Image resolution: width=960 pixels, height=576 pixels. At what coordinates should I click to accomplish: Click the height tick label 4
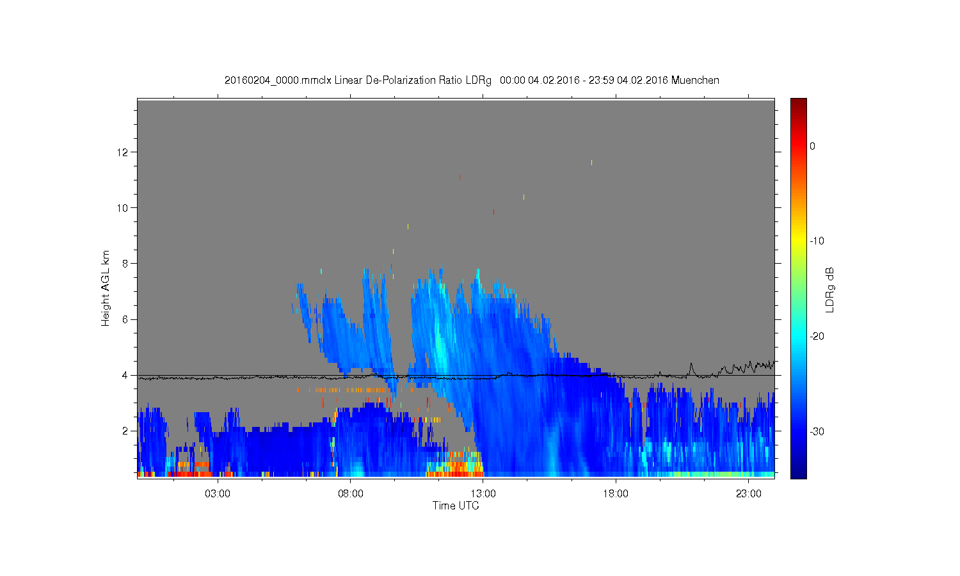click(126, 375)
